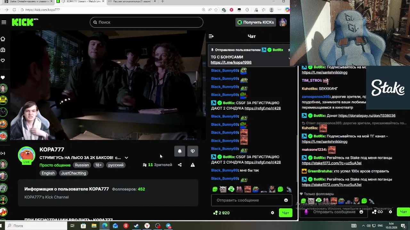Switch to the Рассвет апокалипсиса tab
Image resolution: width=410 pixels, height=230 pixels.
click(132, 2)
